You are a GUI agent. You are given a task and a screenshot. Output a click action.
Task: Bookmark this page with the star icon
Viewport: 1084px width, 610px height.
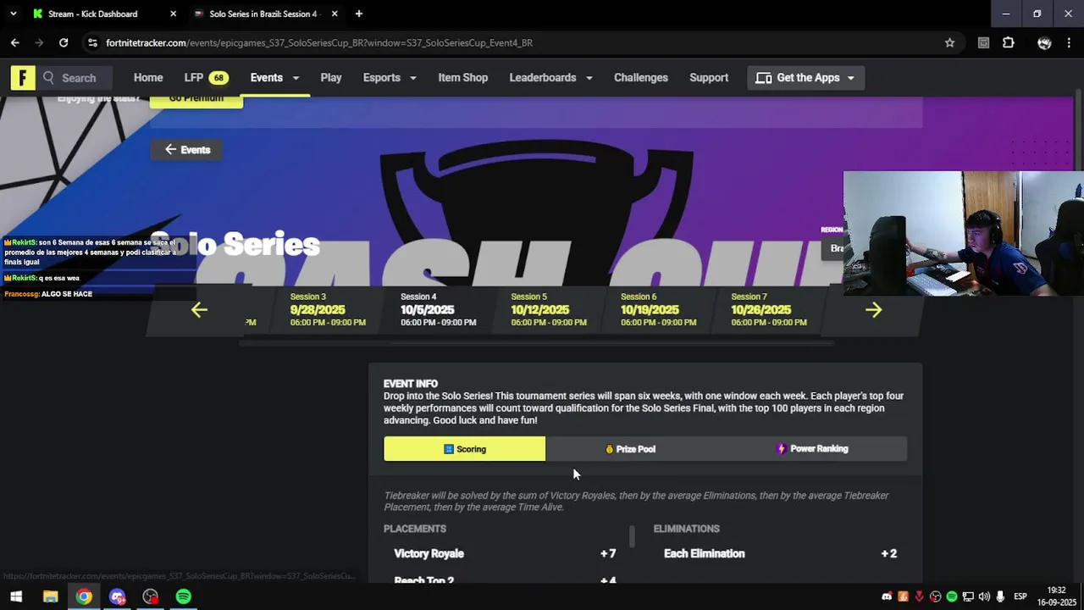click(x=949, y=42)
